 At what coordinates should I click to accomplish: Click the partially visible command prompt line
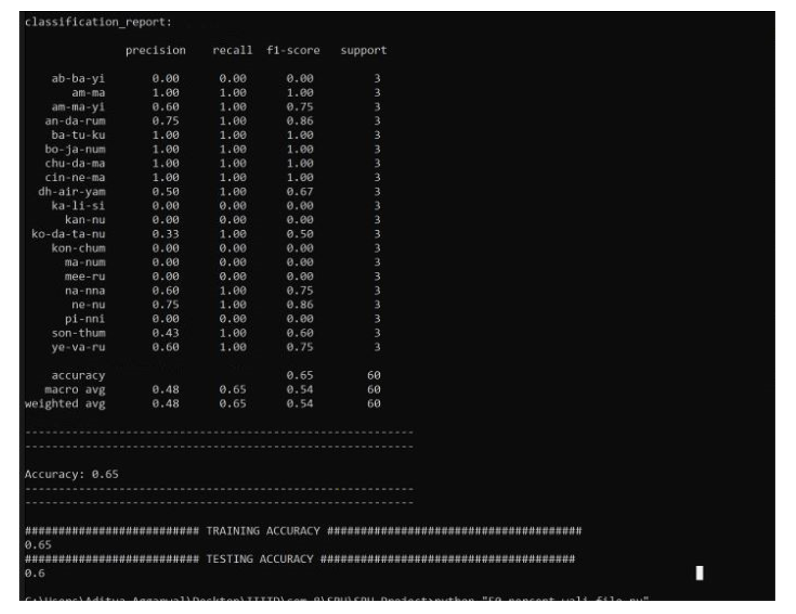pyautogui.click(x=337, y=598)
